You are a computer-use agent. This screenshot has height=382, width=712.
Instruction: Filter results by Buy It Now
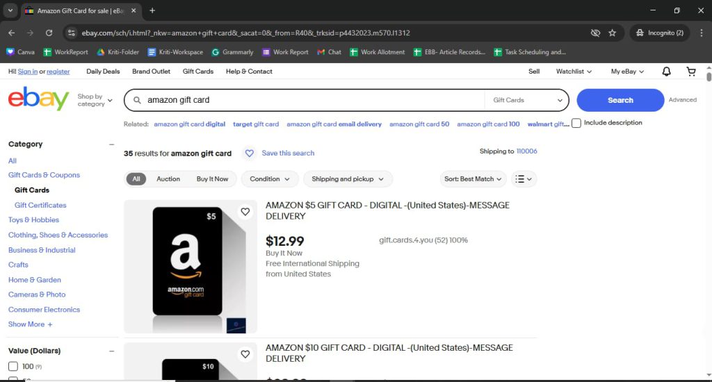point(212,178)
